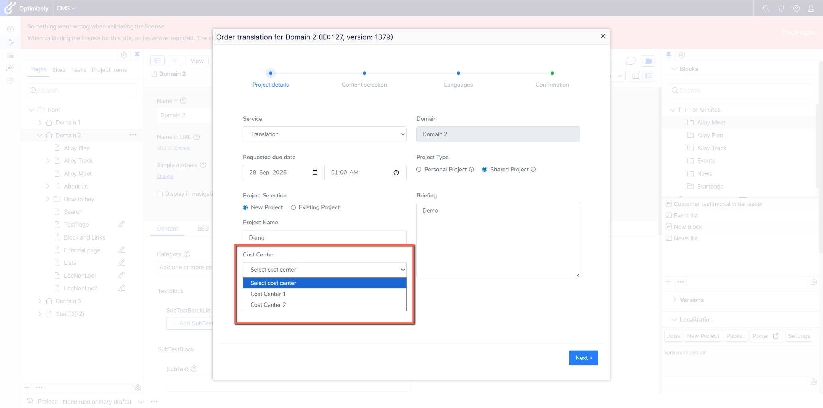Click the plus add content button in toolbar
This screenshot has width=823, height=408.
point(175,61)
